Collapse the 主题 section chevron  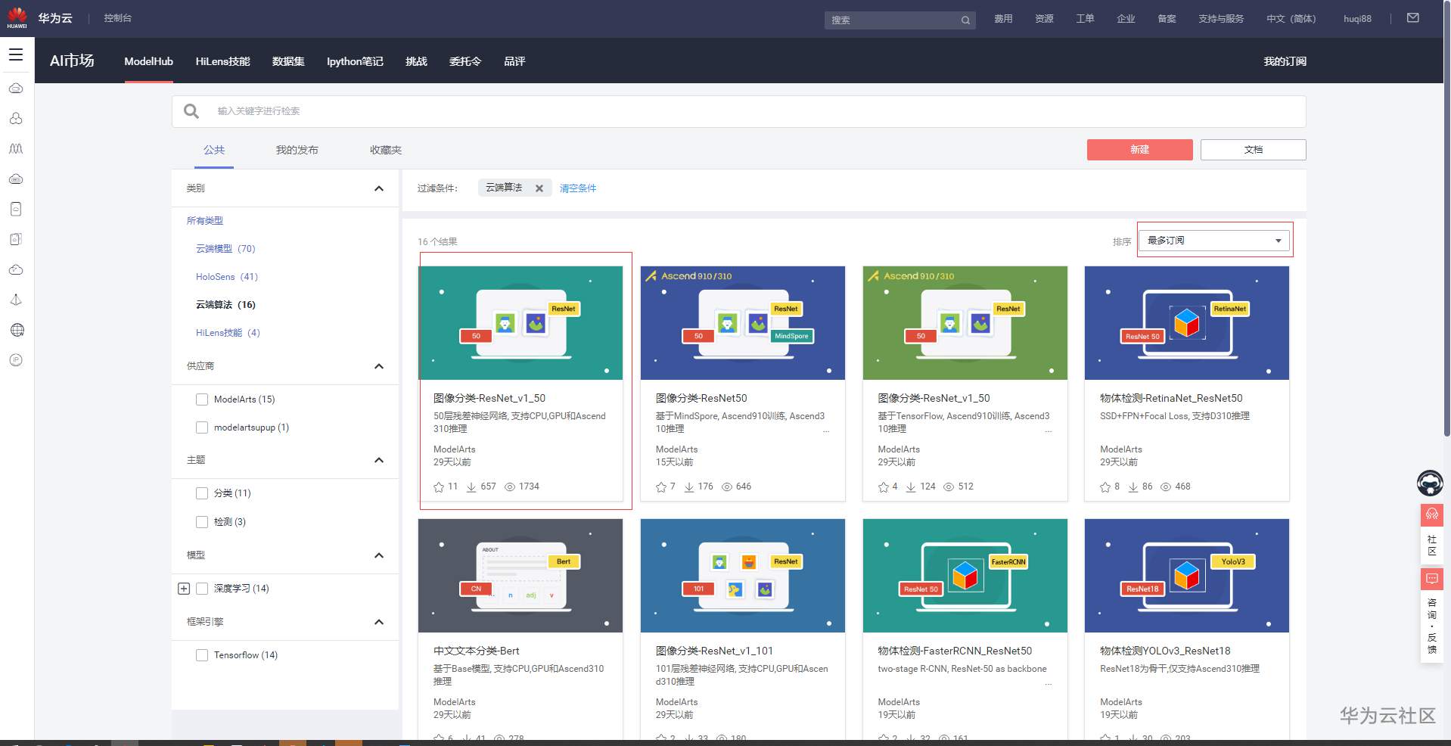point(379,460)
